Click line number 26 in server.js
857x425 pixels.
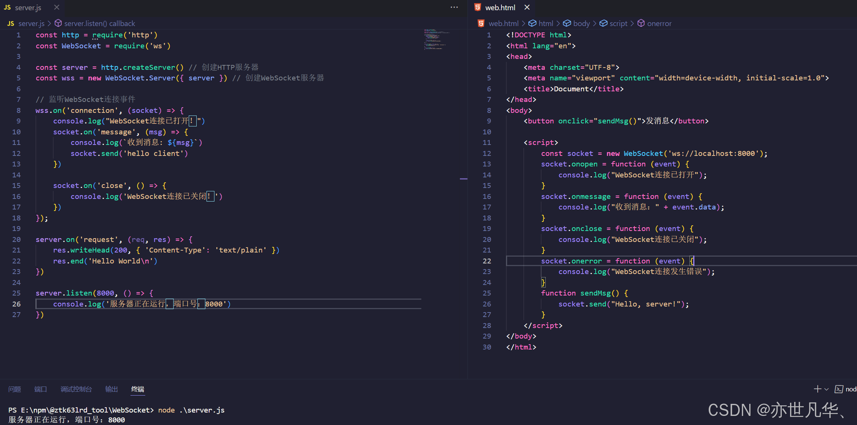16,304
